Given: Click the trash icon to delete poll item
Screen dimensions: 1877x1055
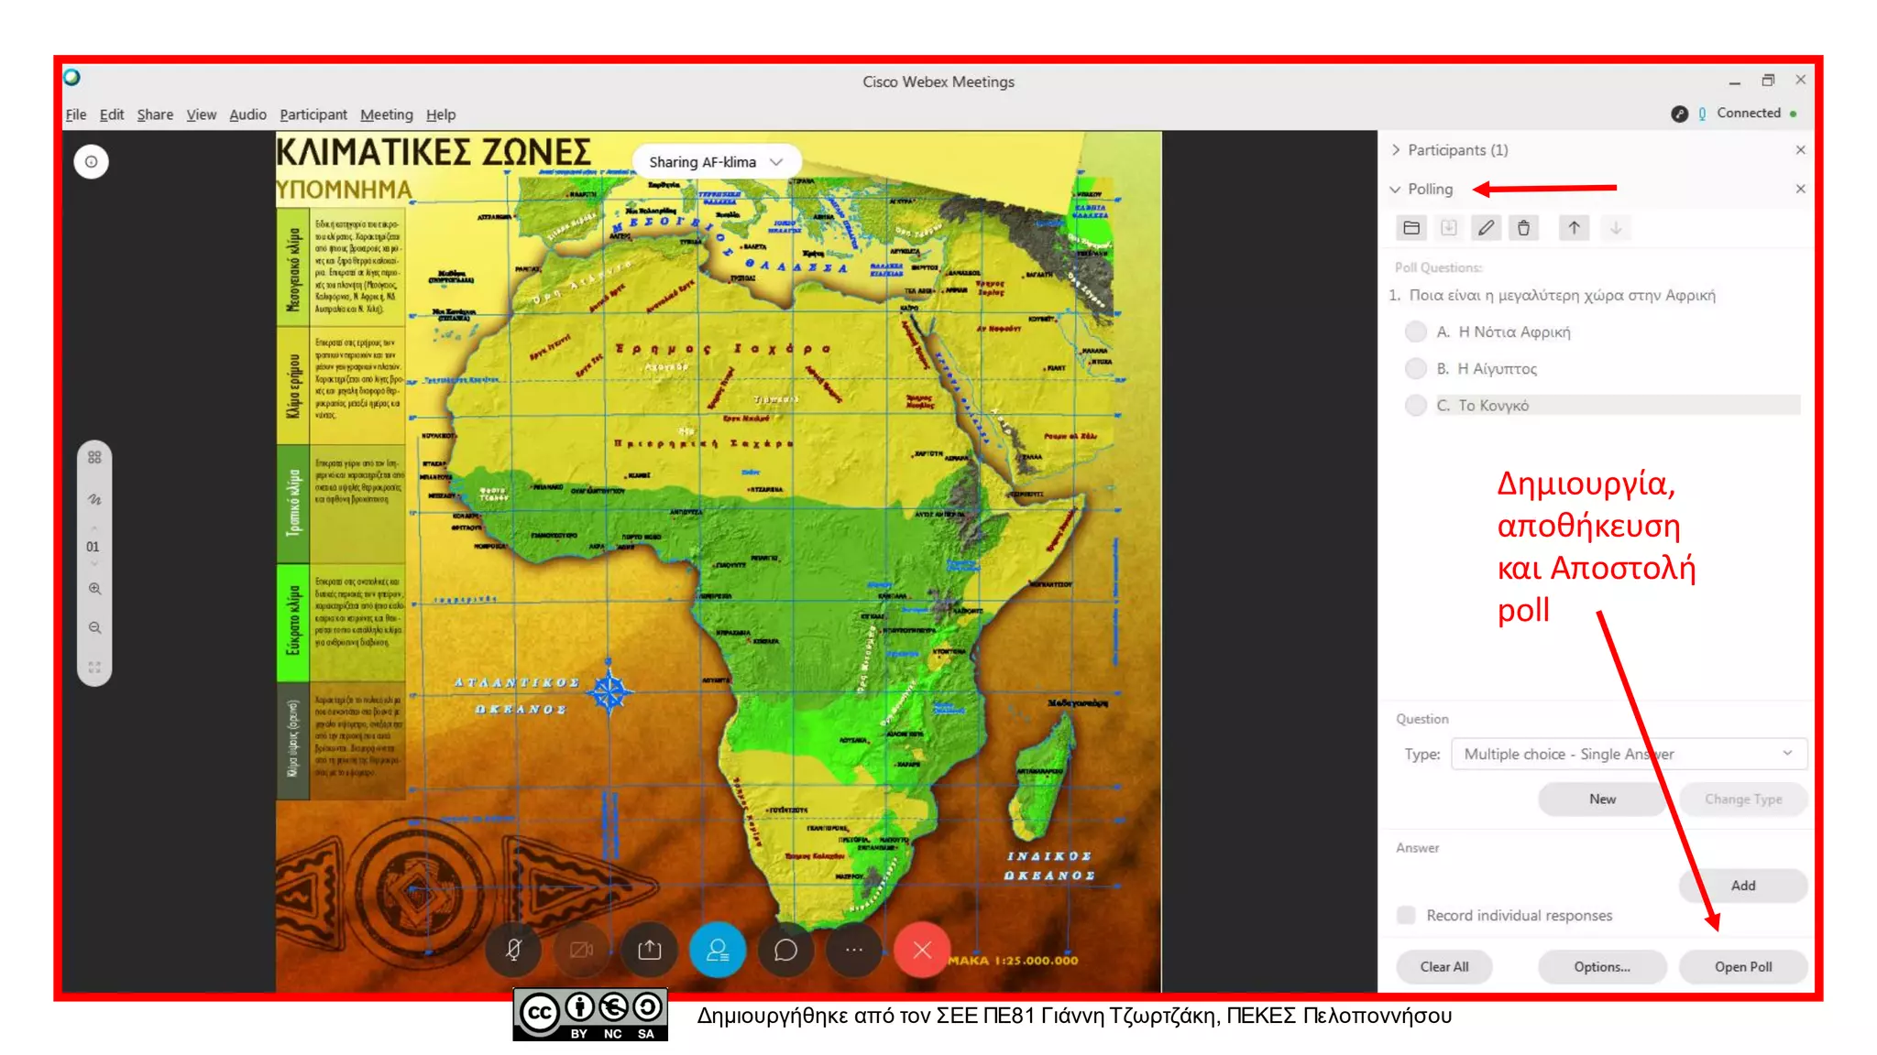Looking at the screenshot, I should [x=1523, y=228].
